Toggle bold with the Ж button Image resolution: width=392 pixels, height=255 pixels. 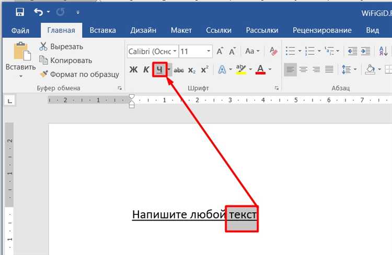click(x=133, y=69)
